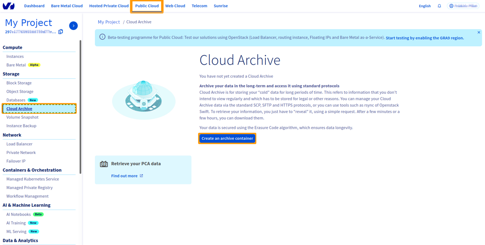The height and width of the screenshot is (245, 485).
Task: Select Instances under Compute
Action: 15,56
